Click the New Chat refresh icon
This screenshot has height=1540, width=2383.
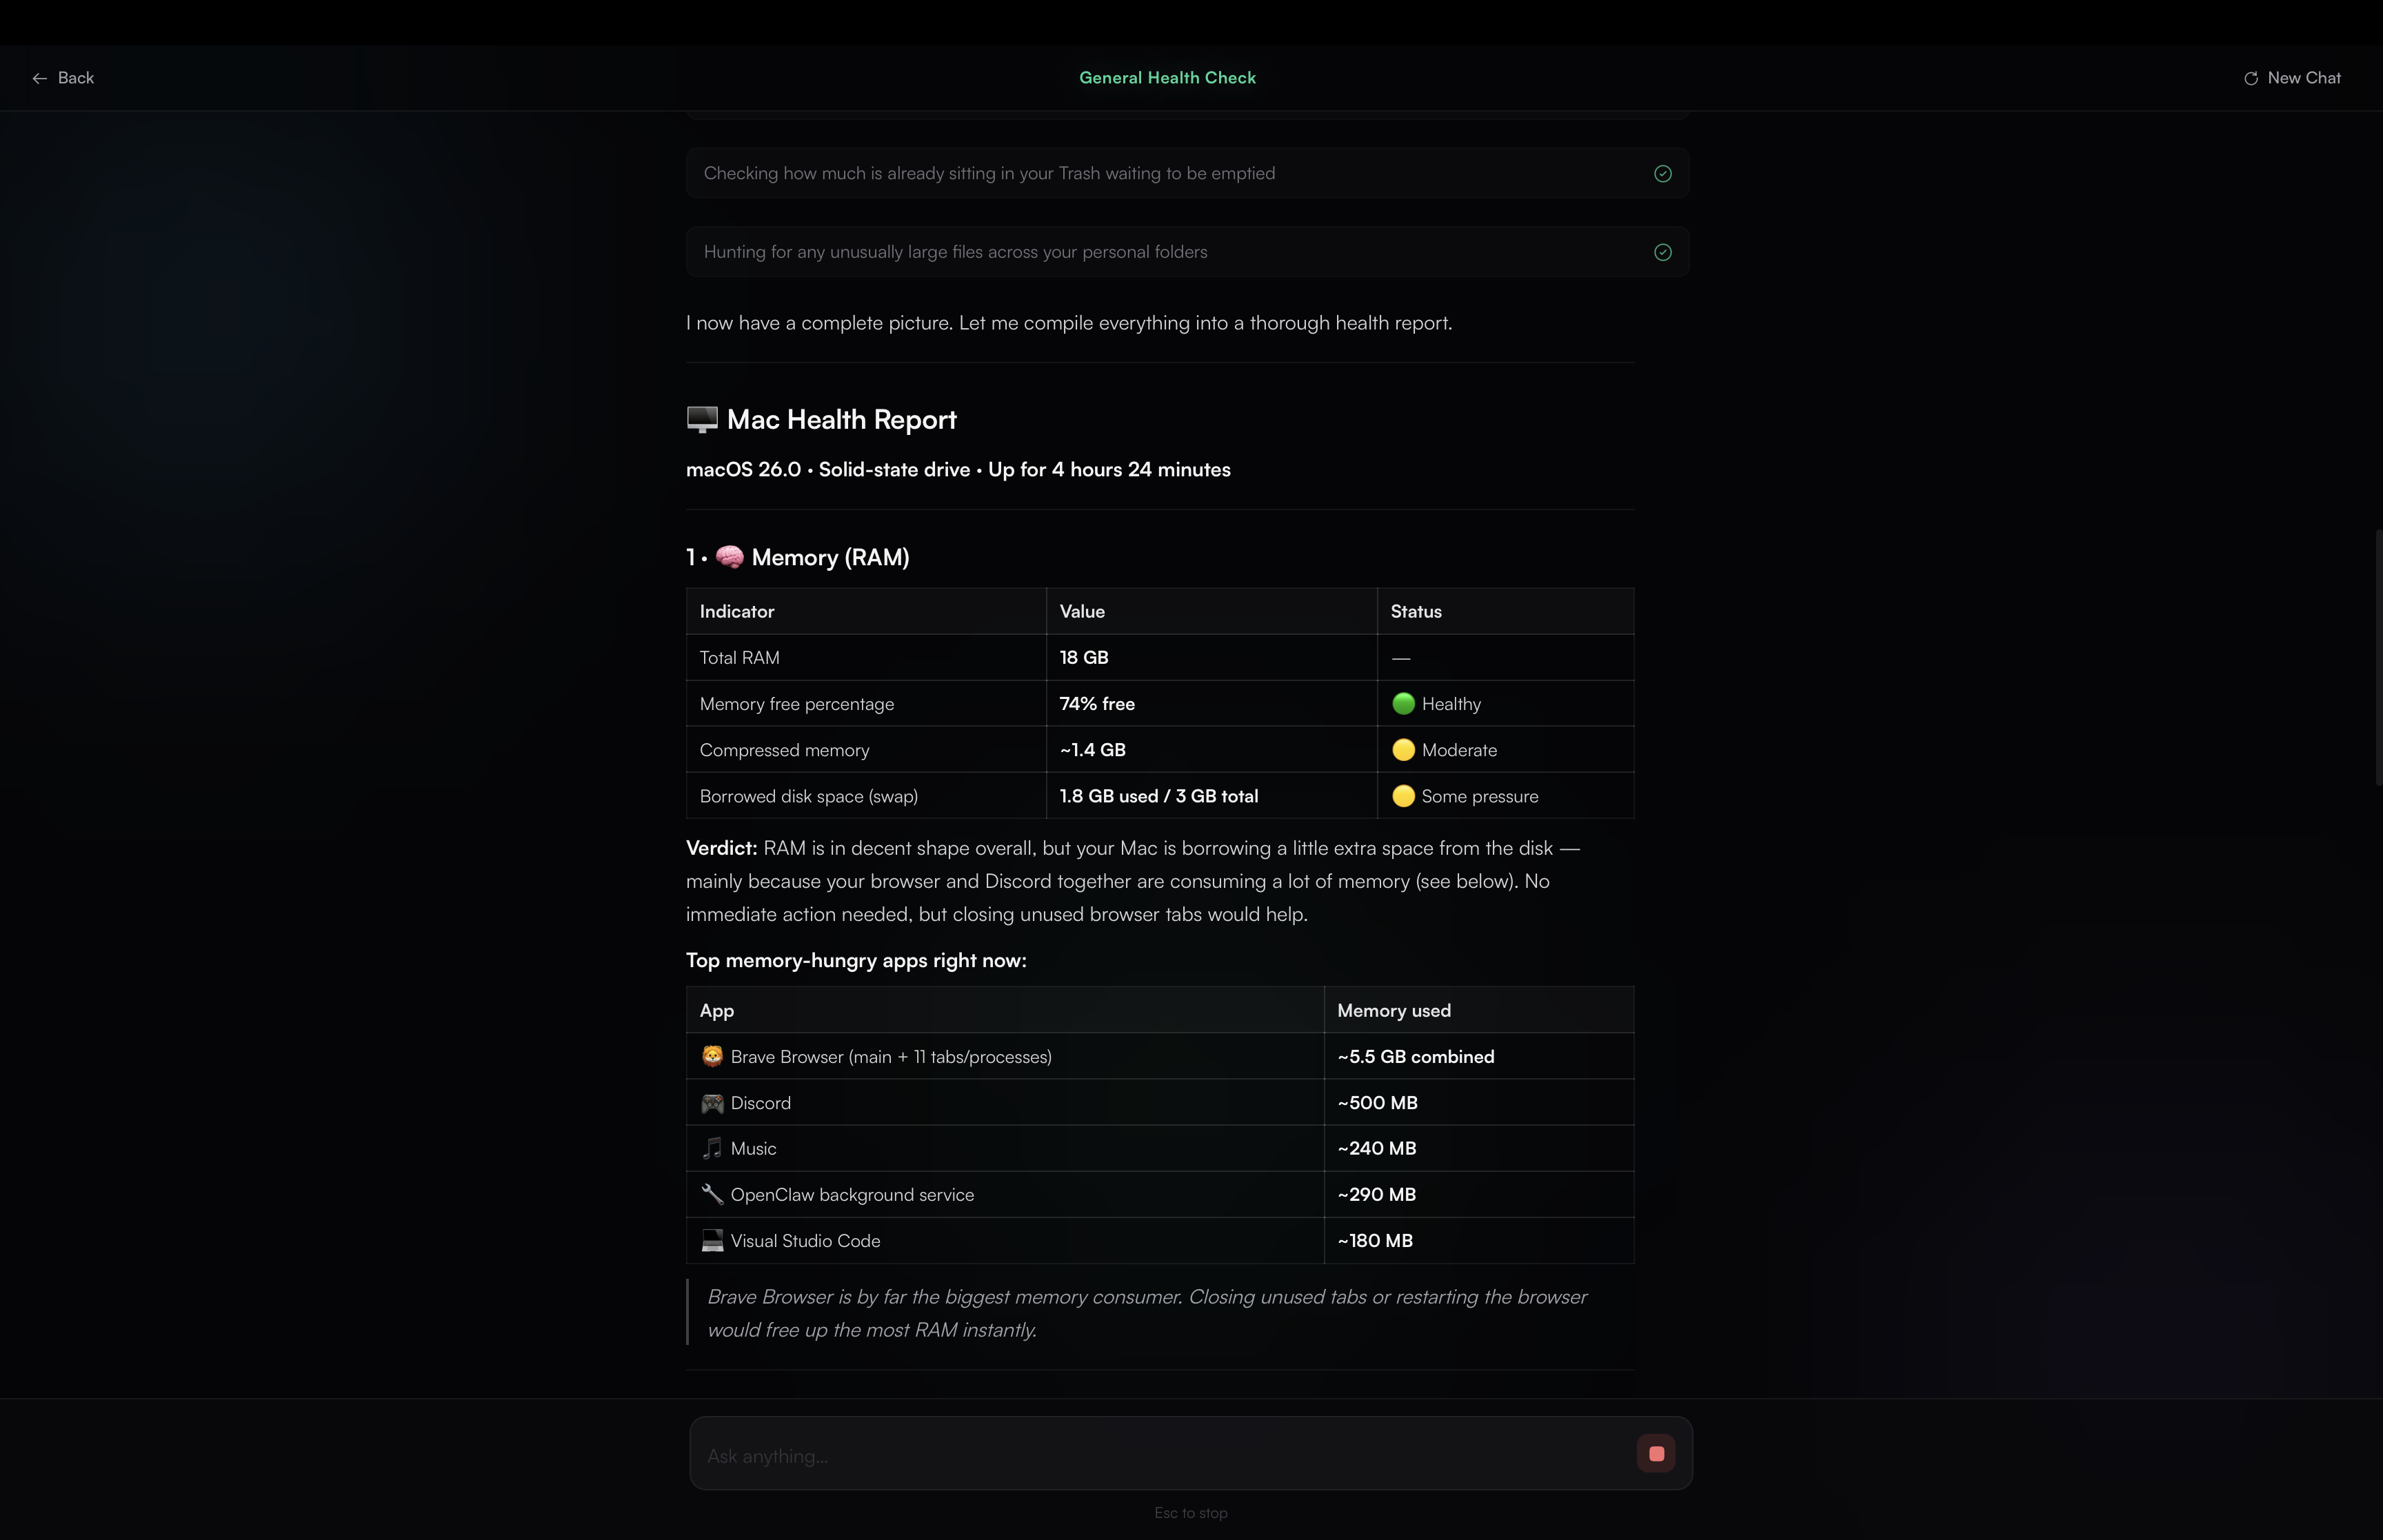tap(2250, 78)
